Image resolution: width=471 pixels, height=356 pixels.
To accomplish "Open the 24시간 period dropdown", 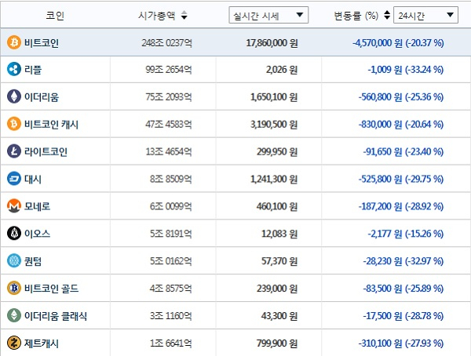I will tap(425, 15).
